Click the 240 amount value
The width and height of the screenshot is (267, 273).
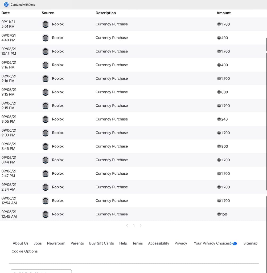point(224,119)
